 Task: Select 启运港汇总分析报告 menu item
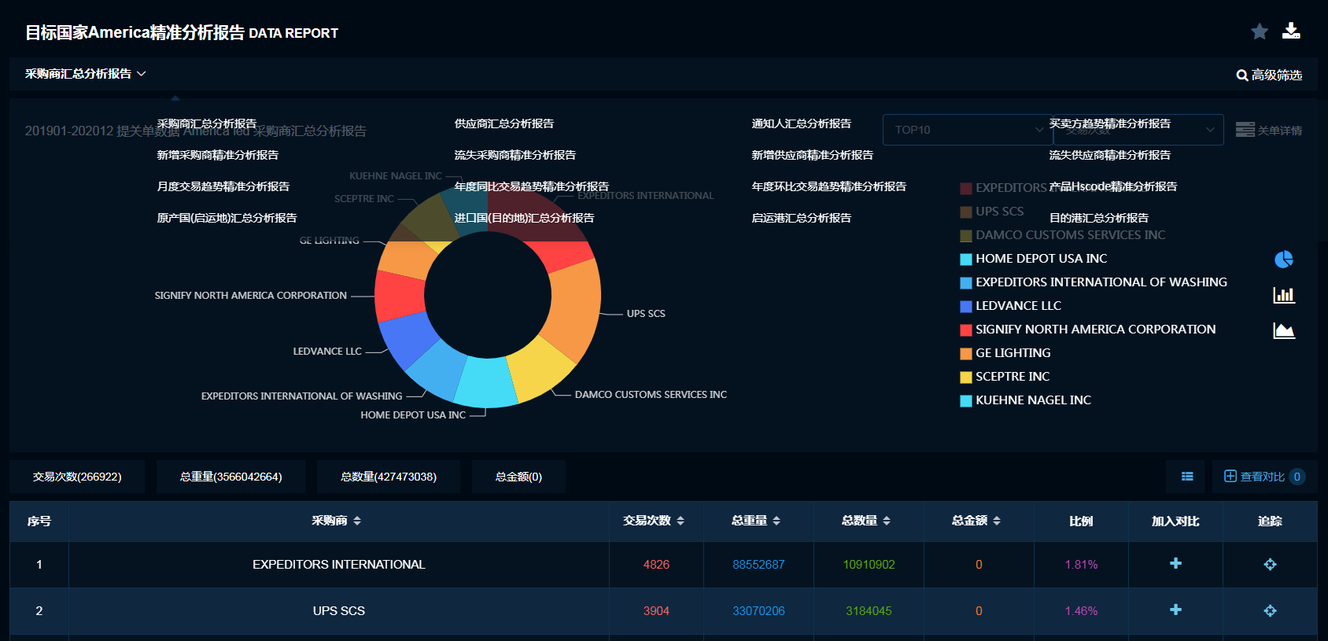pyautogui.click(x=801, y=218)
